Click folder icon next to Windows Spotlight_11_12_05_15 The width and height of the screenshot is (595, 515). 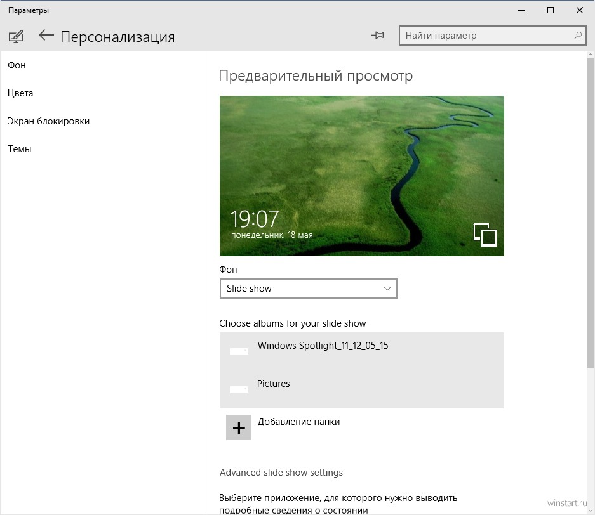coord(239,351)
